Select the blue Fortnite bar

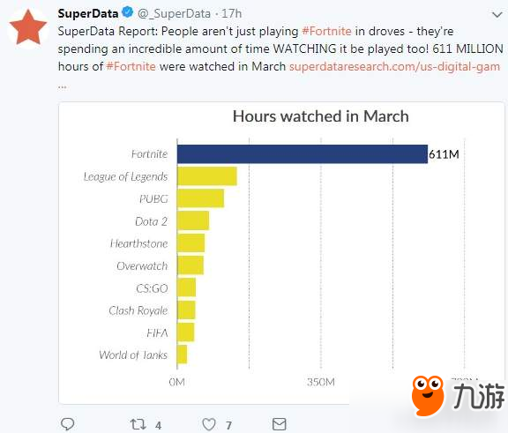click(x=303, y=154)
